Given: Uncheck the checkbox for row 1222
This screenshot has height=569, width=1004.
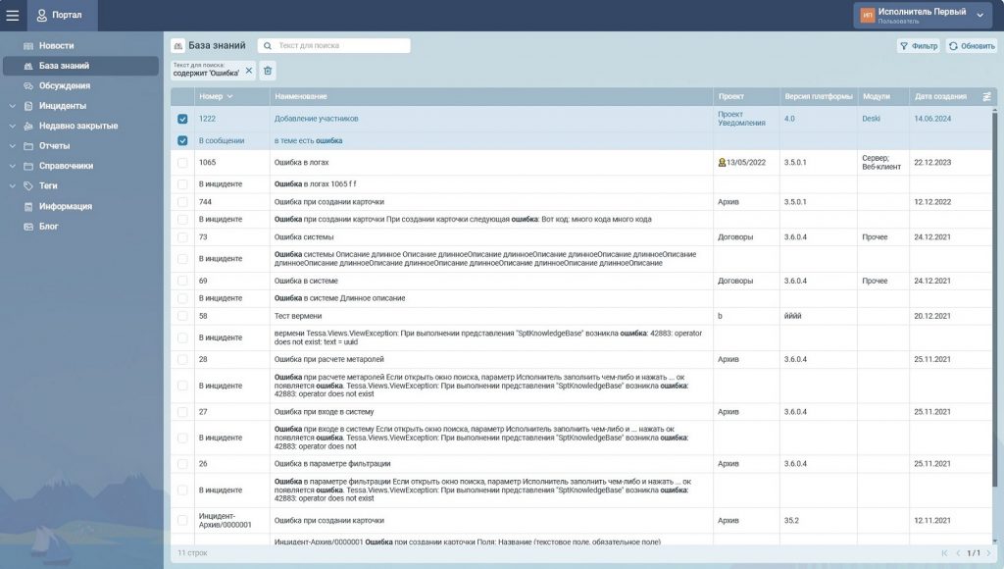Looking at the screenshot, I should coord(182,119).
